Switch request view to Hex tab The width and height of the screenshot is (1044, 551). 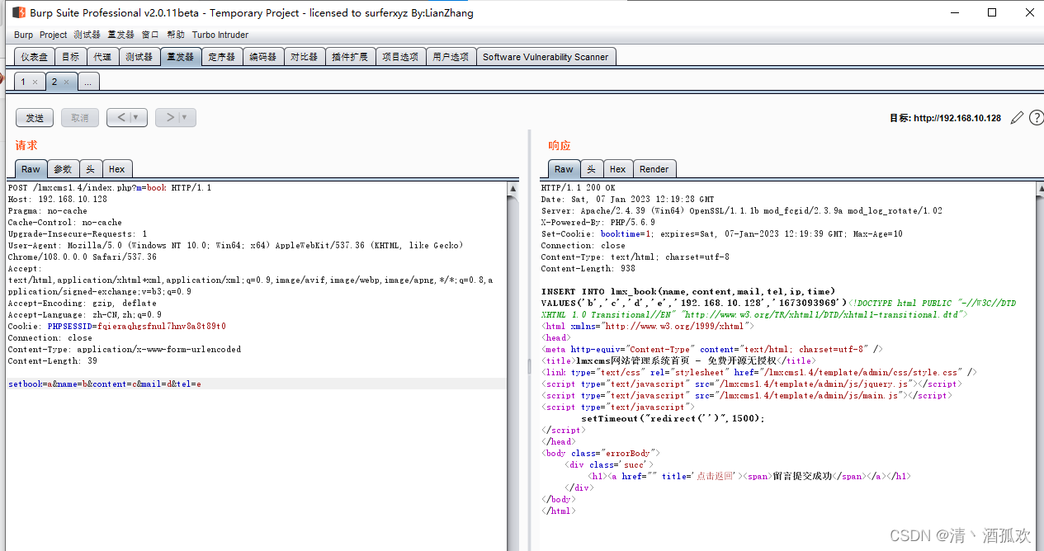point(116,169)
